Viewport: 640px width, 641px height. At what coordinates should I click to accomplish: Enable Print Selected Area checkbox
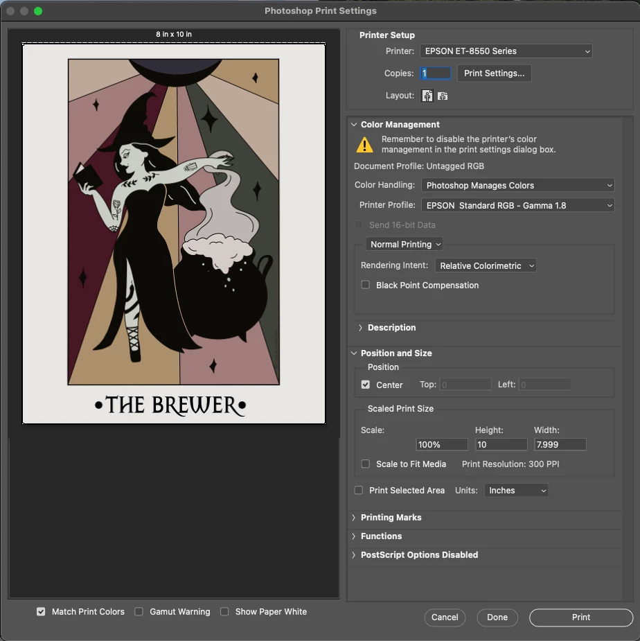point(358,490)
